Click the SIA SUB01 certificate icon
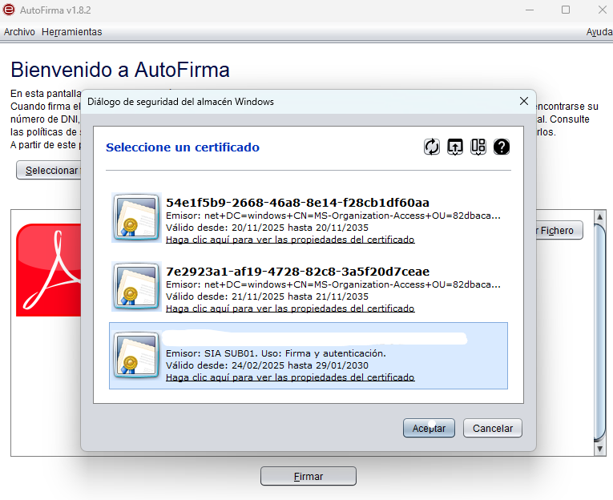Image resolution: width=613 pixels, height=500 pixels. [136, 355]
